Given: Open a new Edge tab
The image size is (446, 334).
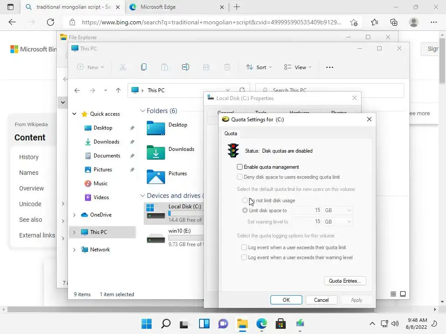Looking at the screenshot, I should click(x=237, y=7).
